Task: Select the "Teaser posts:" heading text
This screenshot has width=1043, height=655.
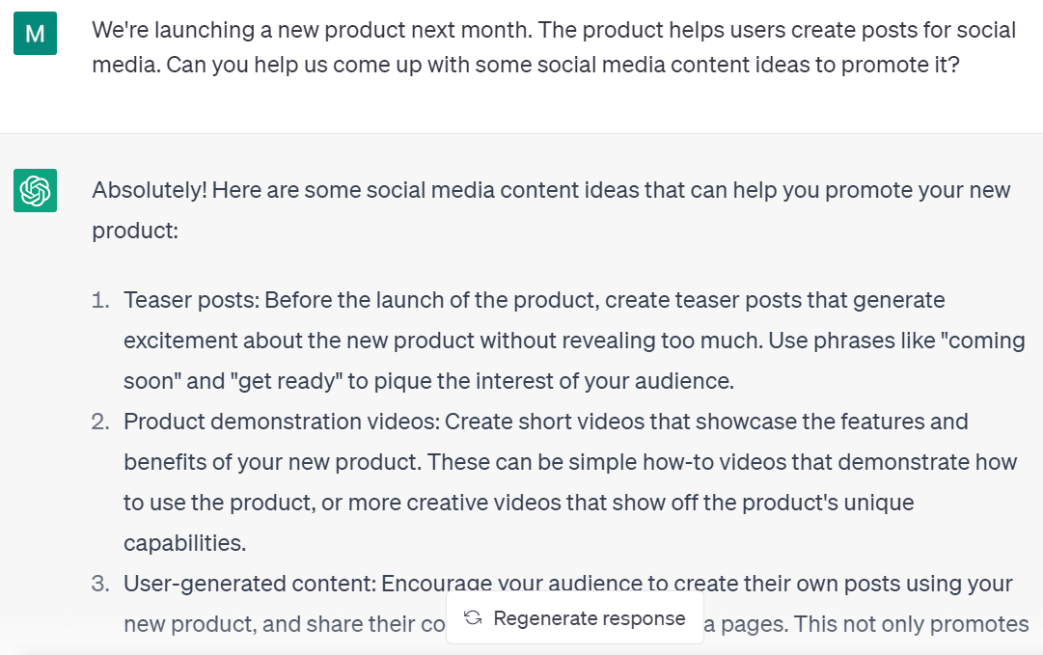Action: tap(191, 300)
